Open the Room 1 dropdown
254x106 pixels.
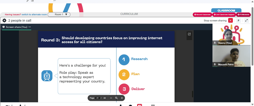59,14
